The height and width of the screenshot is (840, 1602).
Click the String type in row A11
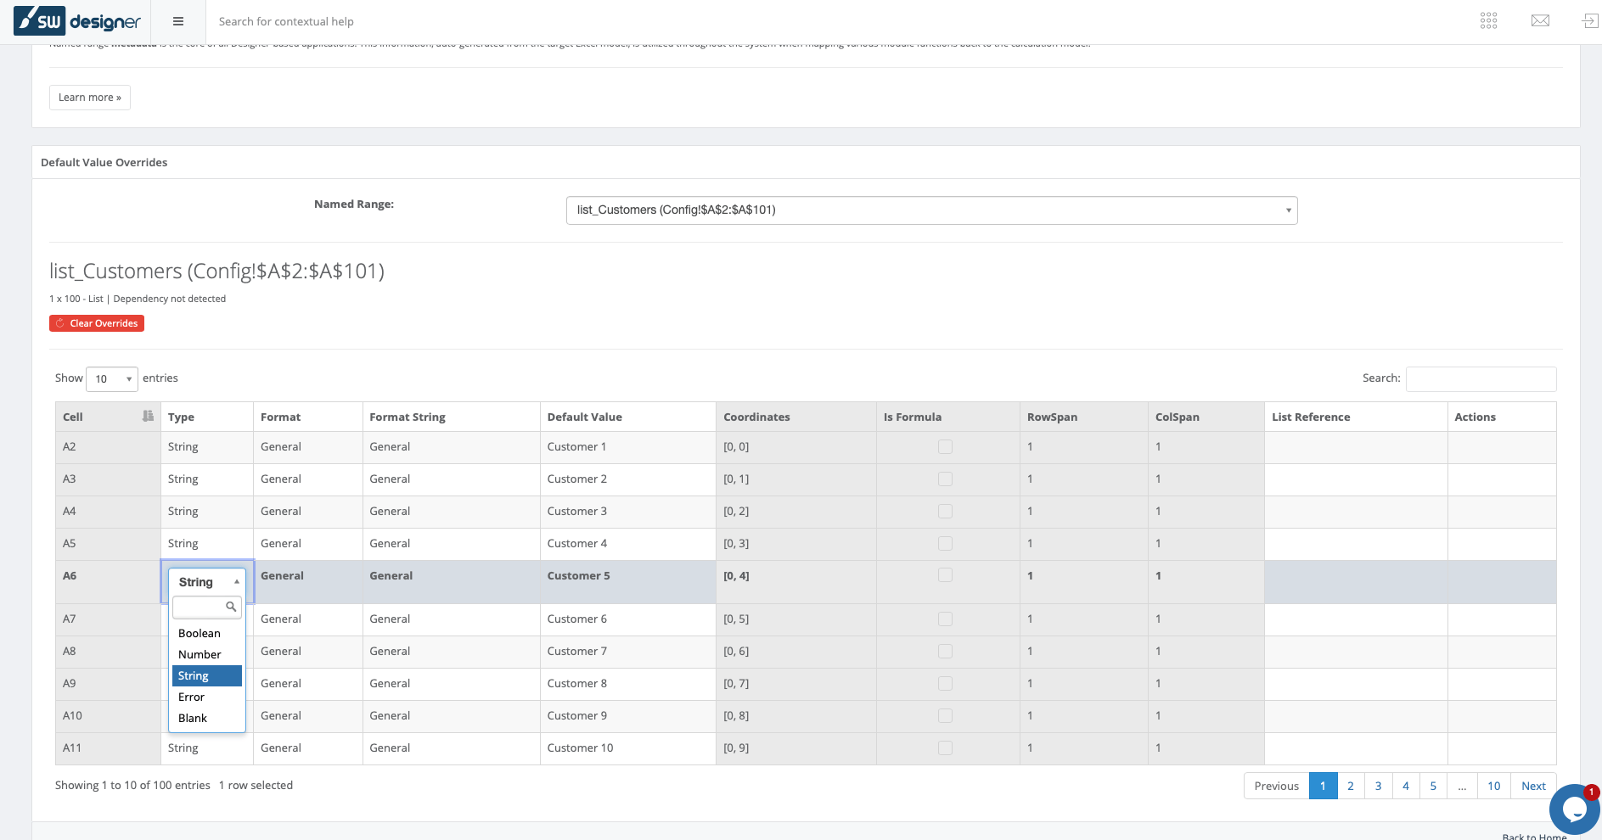(183, 748)
